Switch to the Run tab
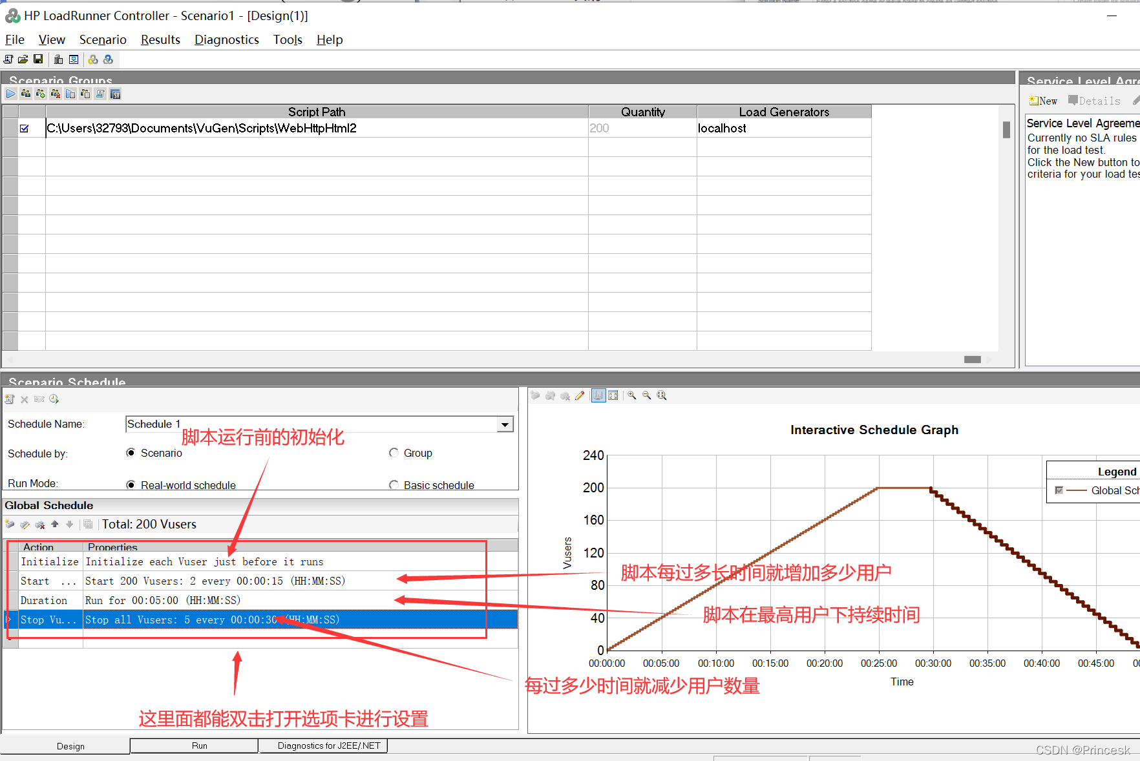The width and height of the screenshot is (1140, 761). [x=195, y=745]
